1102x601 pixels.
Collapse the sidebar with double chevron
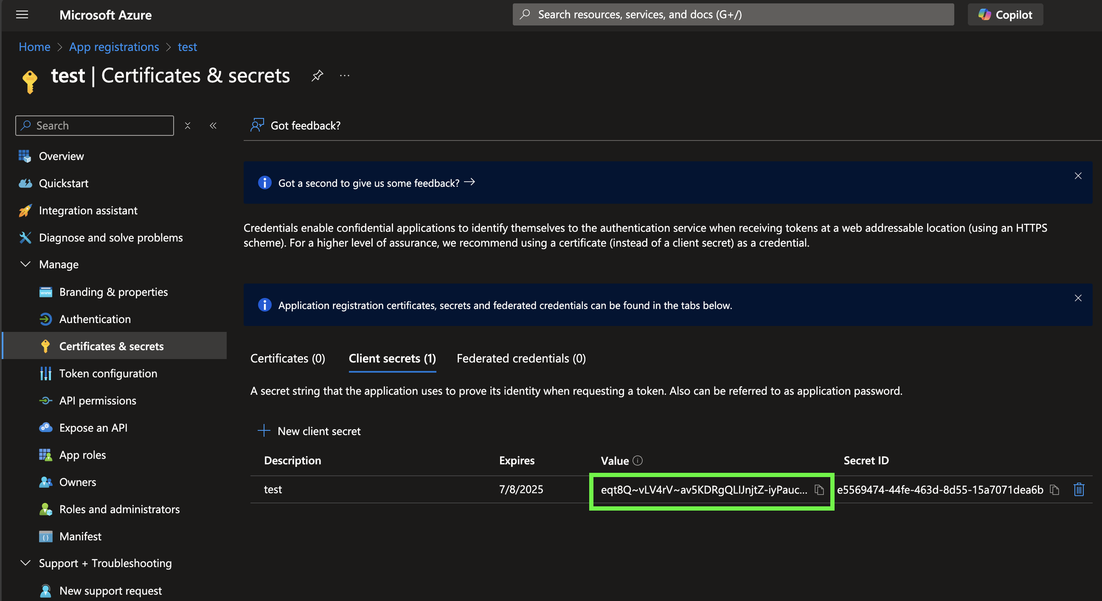(213, 125)
